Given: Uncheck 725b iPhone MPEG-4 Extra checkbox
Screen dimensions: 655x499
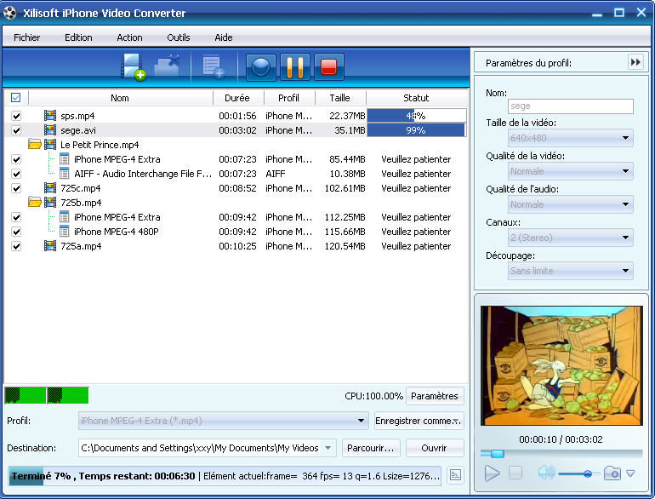Looking at the screenshot, I should click(16, 217).
